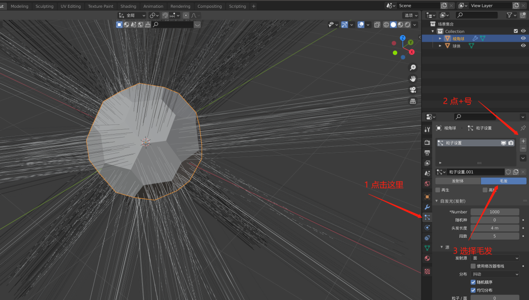Add particle system slot with plus button
The width and height of the screenshot is (529, 300).
coord(523,141)
